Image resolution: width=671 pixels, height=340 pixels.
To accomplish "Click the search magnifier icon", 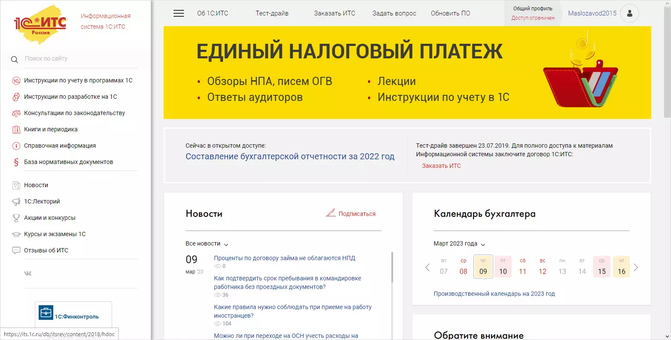I will [15, 59].
